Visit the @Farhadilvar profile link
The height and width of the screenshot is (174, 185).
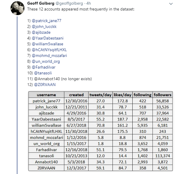click(x=44, y=67)
